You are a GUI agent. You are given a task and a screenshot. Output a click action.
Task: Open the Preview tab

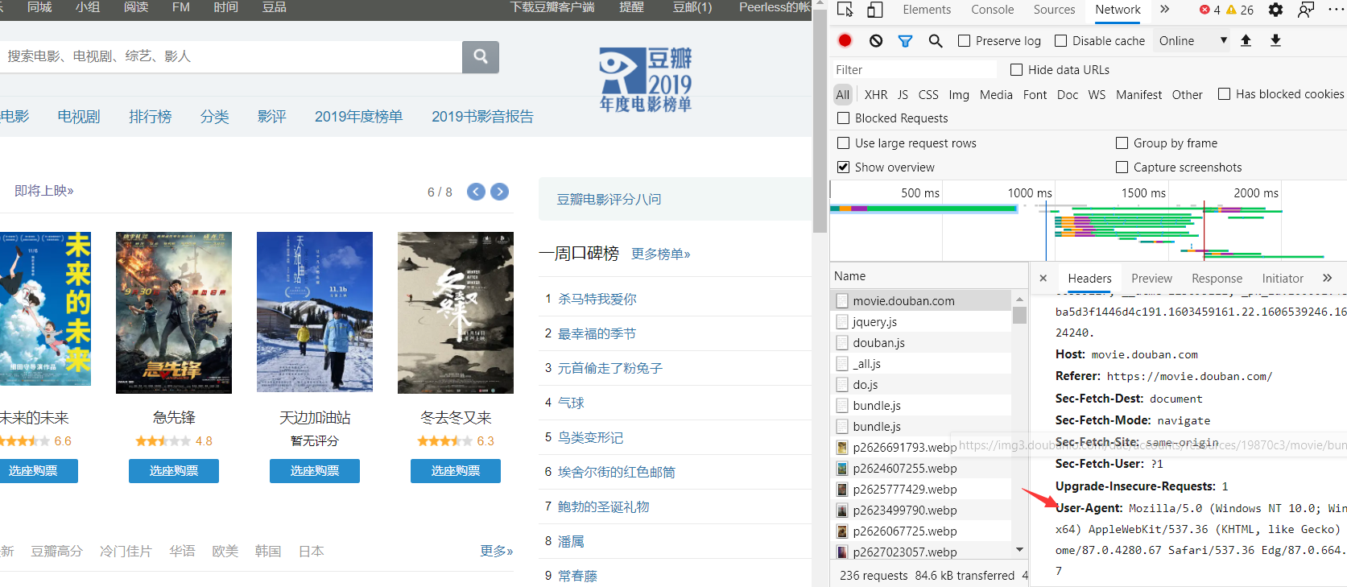click(1151, 278)
